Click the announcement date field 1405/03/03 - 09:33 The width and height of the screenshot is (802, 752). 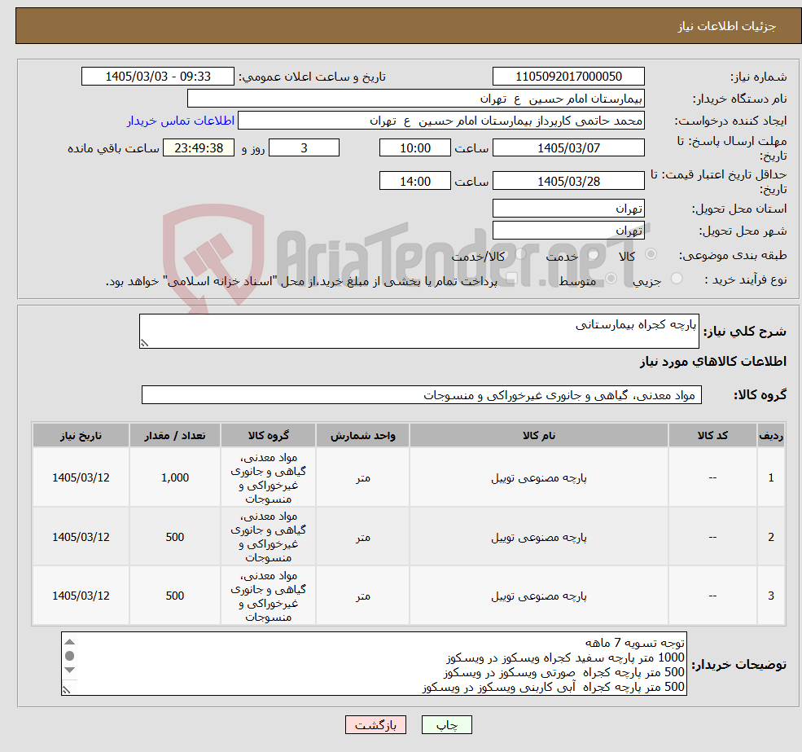point(157,77)
